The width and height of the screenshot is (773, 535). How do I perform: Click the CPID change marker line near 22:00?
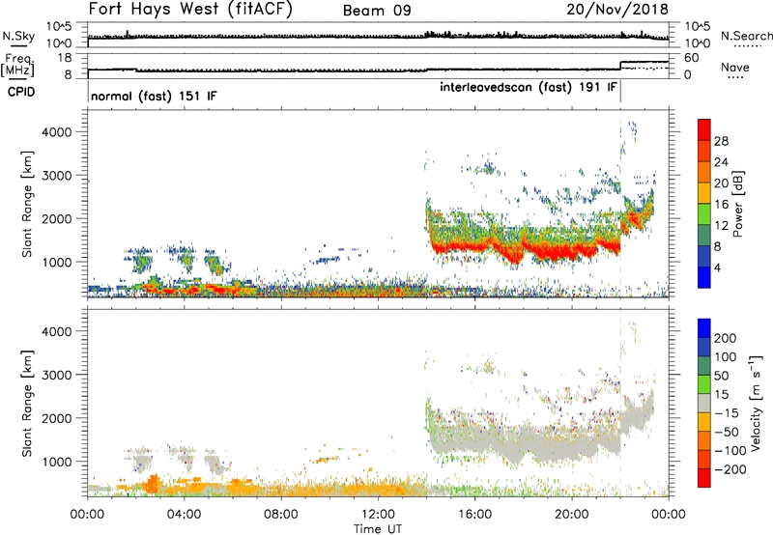pos(620,92)
